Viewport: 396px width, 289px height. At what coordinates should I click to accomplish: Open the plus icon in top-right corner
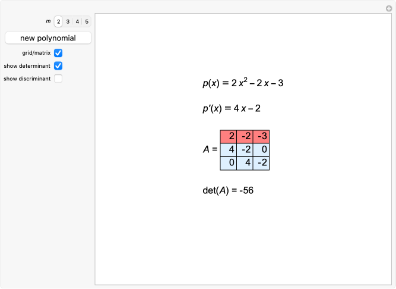[389, 8]
